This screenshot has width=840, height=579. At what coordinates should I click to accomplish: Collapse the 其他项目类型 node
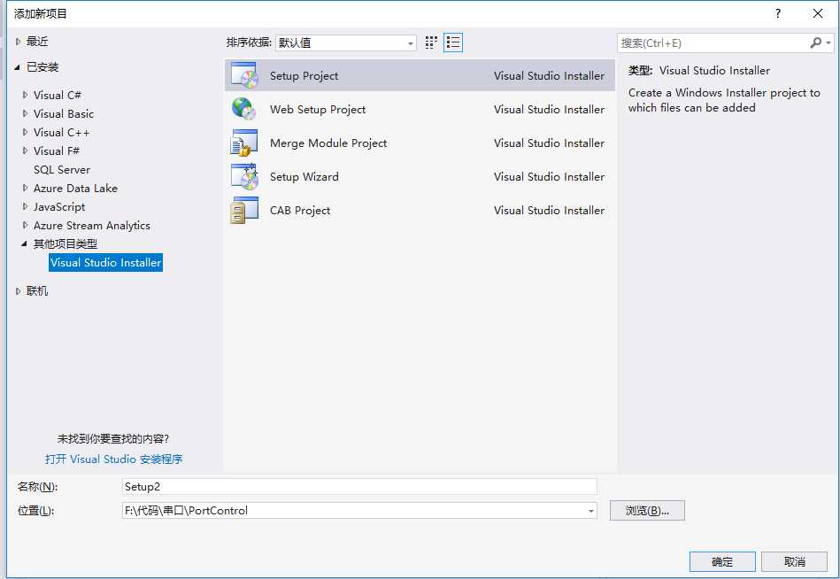click(25, 243)
